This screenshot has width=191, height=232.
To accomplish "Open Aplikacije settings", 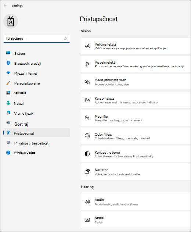I will (x=37, y=93).
